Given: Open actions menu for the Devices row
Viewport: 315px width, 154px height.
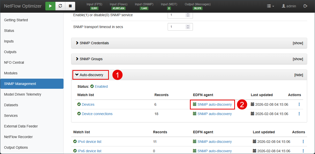Looking at the screenshot, I should click(x=299, y=104).
